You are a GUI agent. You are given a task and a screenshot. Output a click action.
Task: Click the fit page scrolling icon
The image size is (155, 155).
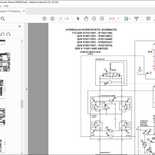126,19
